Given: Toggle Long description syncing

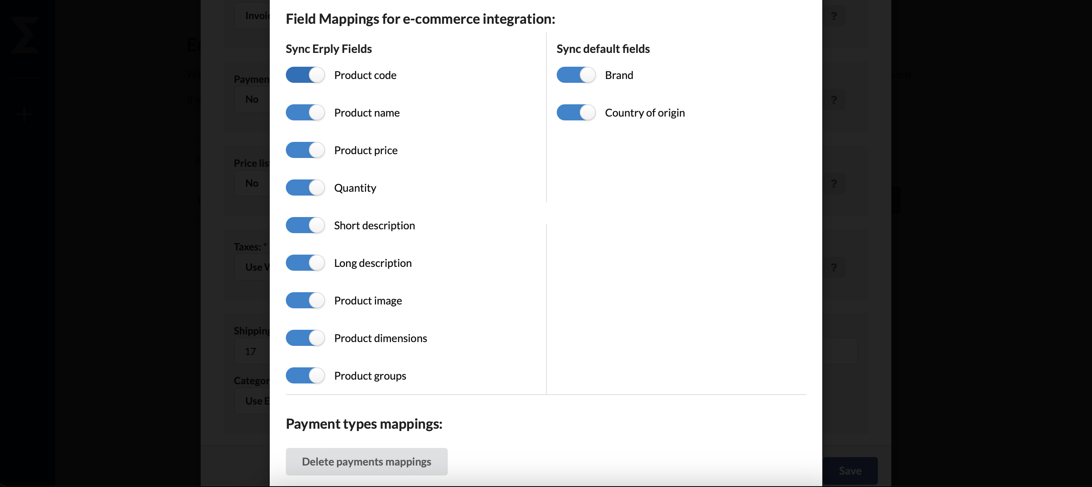Looking at the screenshot, I should coord(305,263).
